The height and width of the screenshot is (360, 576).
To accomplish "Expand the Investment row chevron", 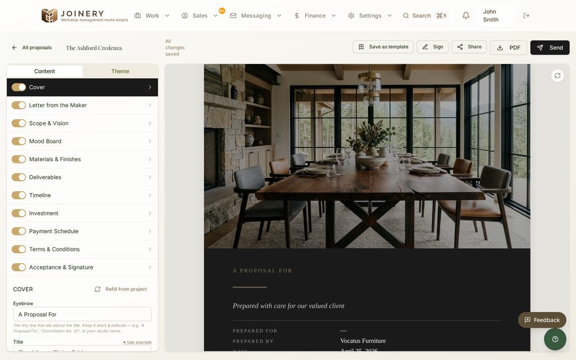I will pyautogui.click(x=150, y=213).
